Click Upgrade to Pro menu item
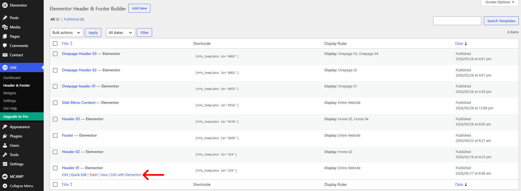The image size is (521, 191). (x=22, y=116)
